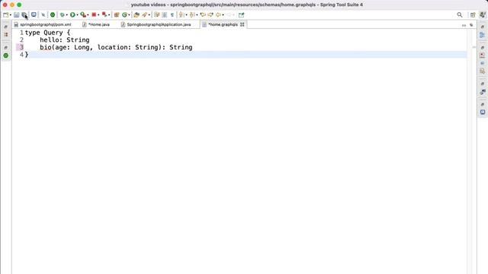Click the green Boot Dashboard toolbar icon
The width and height of the screenshot is (488, 274).
53,14
